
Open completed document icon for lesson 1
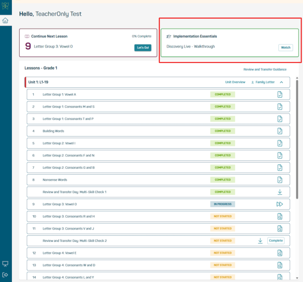(x=280, y=95)
